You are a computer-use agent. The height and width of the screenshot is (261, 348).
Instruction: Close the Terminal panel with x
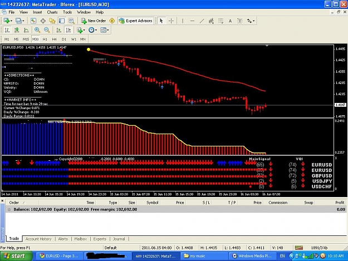tap(2, 201)
